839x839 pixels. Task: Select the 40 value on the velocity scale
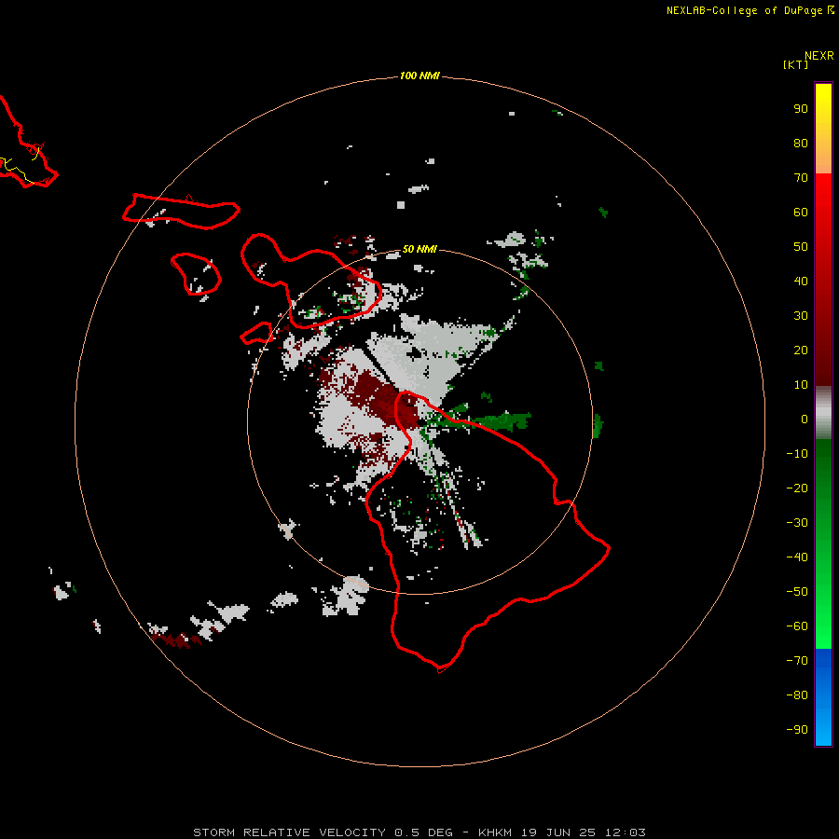click(801, 282)
